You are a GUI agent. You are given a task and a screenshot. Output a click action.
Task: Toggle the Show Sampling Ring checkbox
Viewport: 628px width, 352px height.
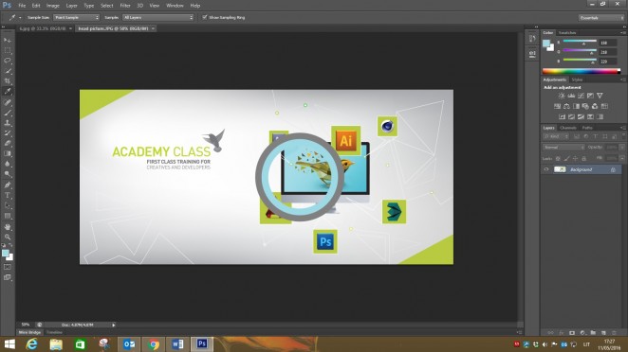(205, 17)
